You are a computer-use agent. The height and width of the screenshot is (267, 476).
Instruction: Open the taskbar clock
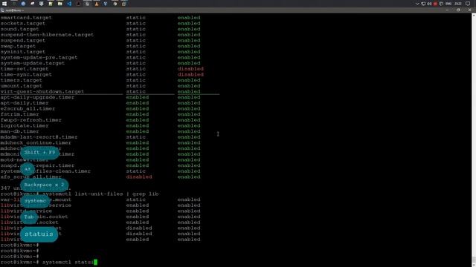tap(458, 4)
